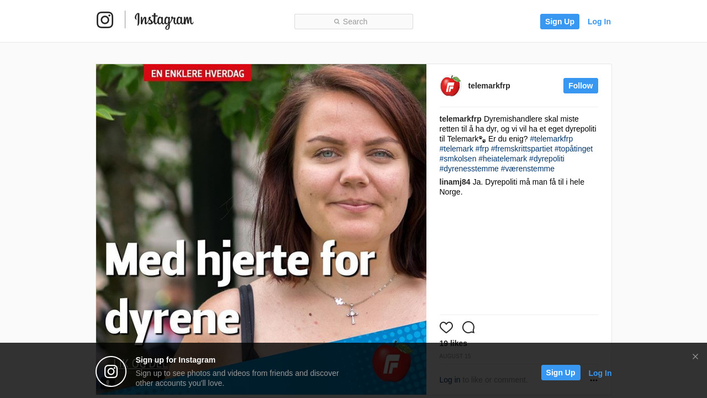Open the #heiatelemark hashtag
The height and width of the screenshot is (398, 707).
coord(503,159)
